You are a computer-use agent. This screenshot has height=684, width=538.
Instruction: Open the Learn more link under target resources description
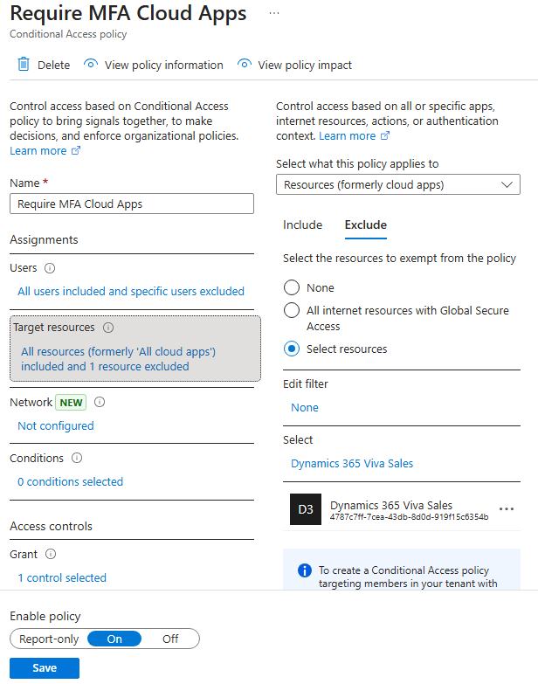tap(348, 136)
